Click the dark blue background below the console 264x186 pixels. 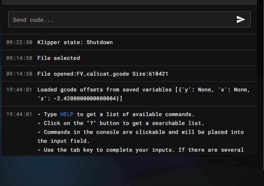pyautogui.click(x=129, y=171)
